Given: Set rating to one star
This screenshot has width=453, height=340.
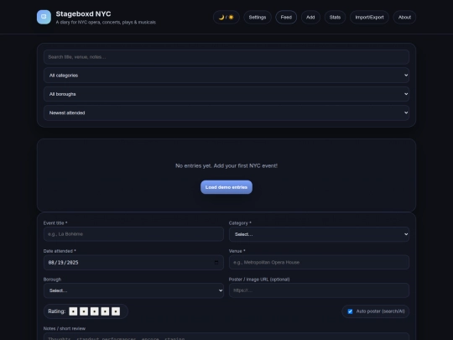Looking at the screenshot, I should click(73, 311).
